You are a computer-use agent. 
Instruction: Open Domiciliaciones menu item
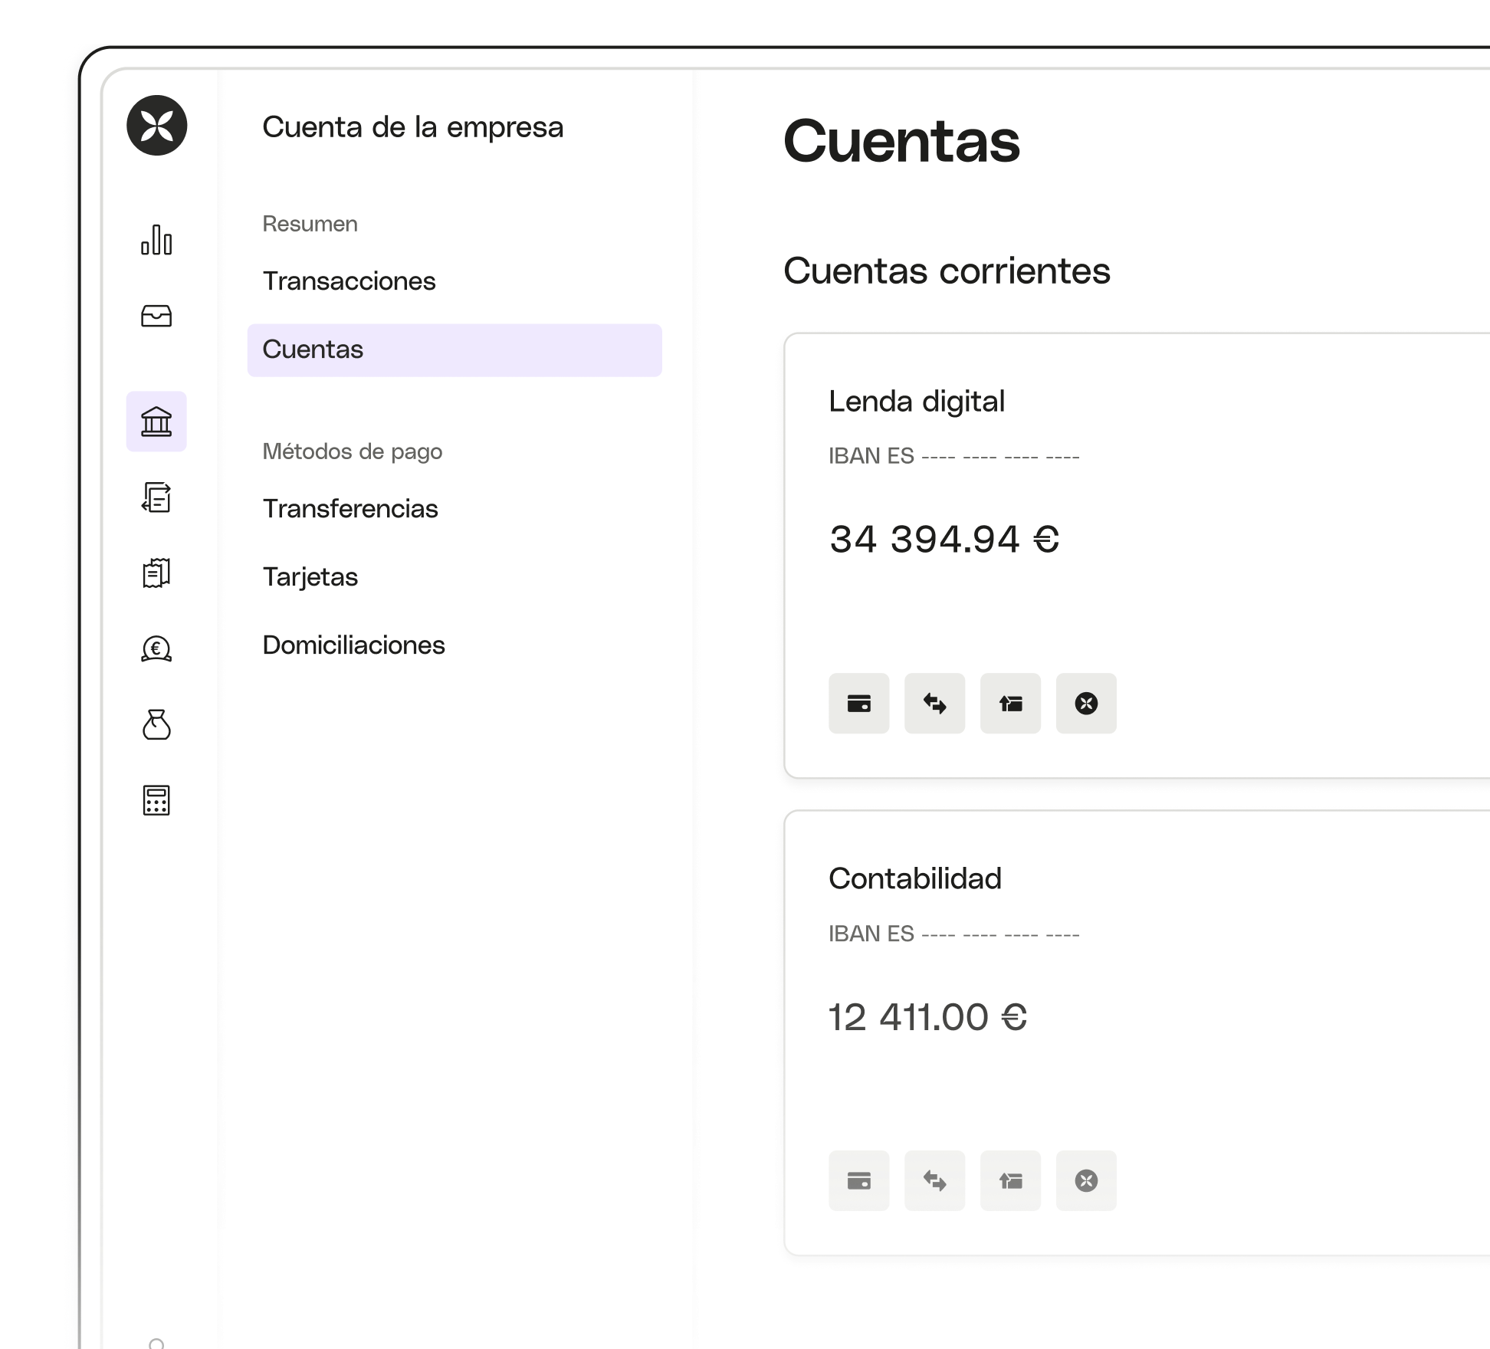(x=353, y=645)
